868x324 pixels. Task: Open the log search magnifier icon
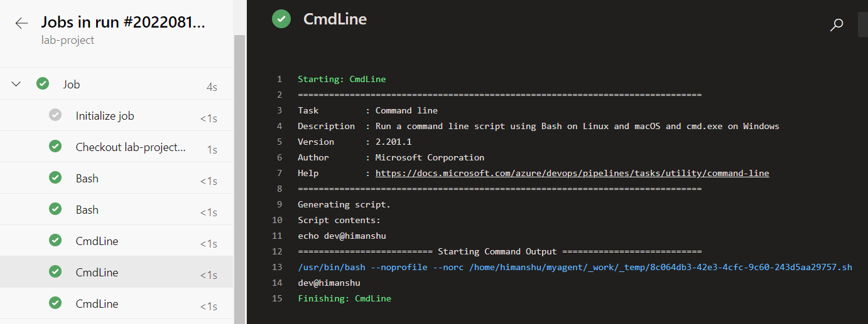click(x=837, y=25)
